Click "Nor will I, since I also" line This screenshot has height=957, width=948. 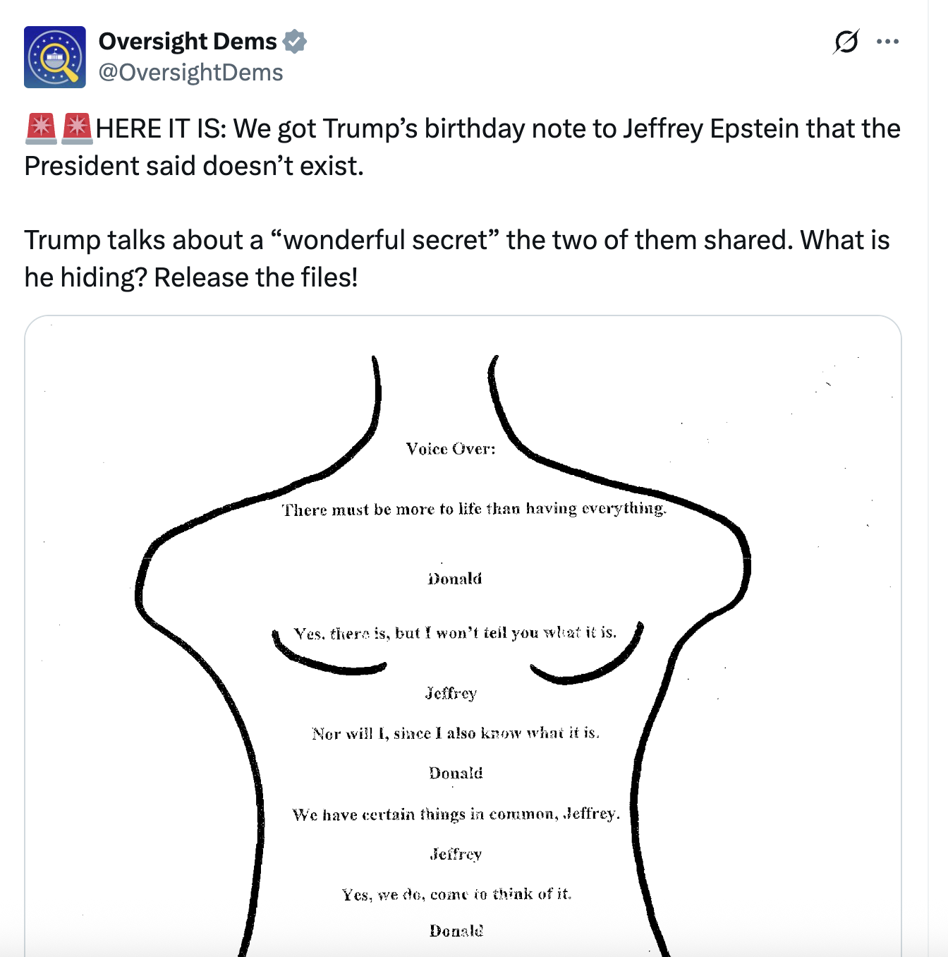pyautogui.click(x=456, y=733)
